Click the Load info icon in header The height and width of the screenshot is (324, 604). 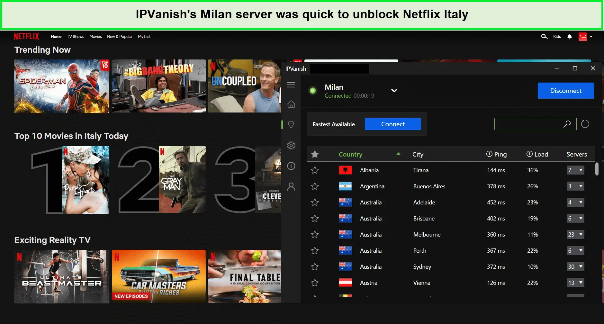tap(529, 154)
